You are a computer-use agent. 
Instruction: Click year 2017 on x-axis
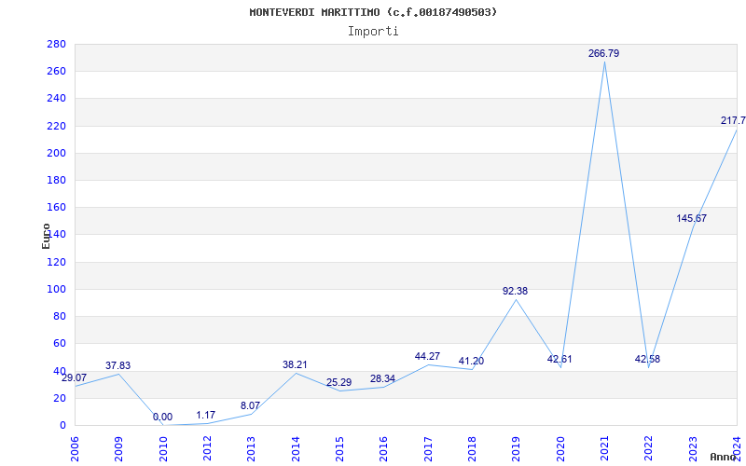428,448
